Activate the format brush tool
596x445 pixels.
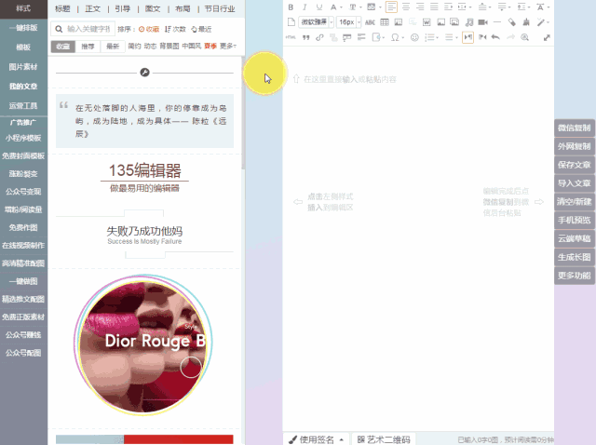click(x=526, y=22)
